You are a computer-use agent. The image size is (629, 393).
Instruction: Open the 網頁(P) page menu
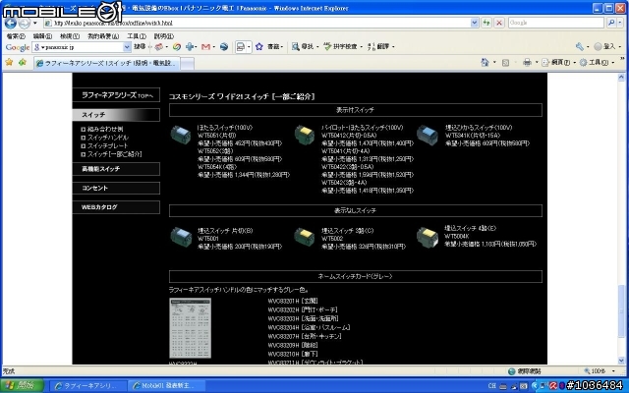pos(559,62)
